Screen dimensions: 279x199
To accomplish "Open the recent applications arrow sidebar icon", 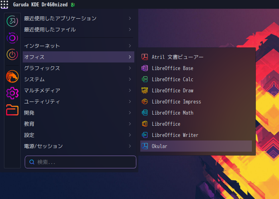I will [12, 21].
